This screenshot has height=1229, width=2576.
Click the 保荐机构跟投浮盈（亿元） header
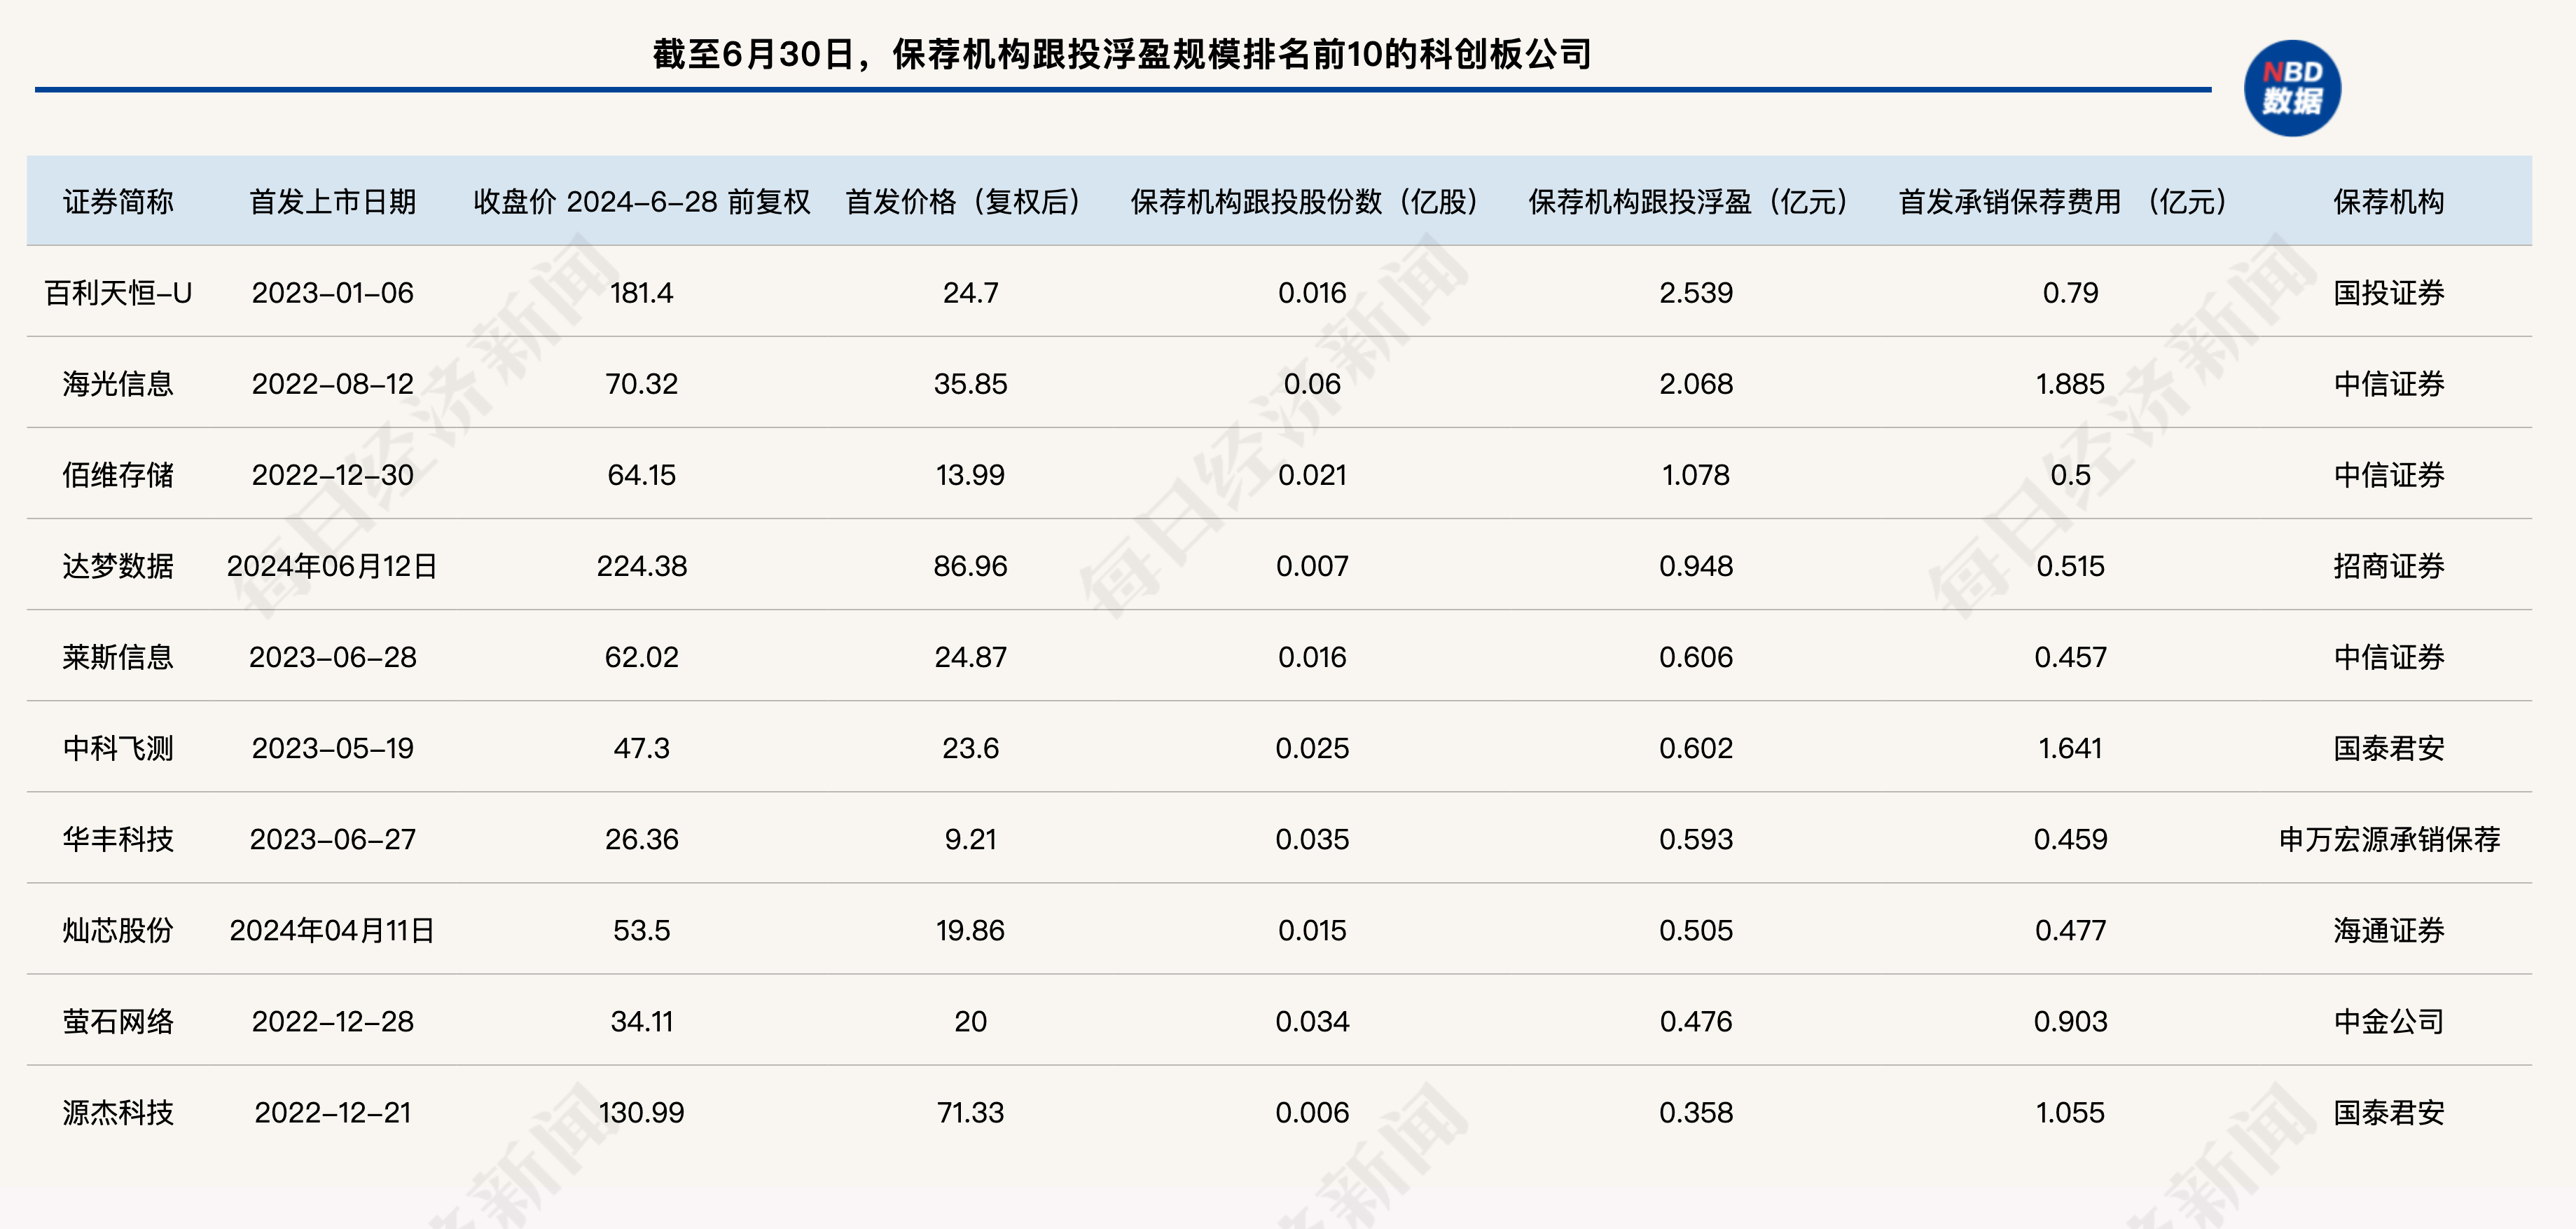pos(1695,202)
